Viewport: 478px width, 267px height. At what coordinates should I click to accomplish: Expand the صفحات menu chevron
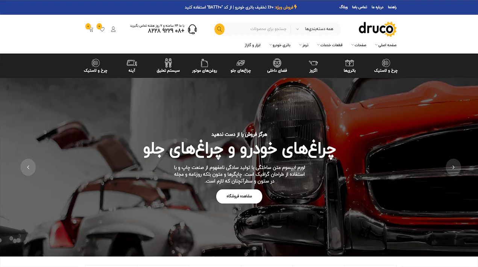[352, 45]
